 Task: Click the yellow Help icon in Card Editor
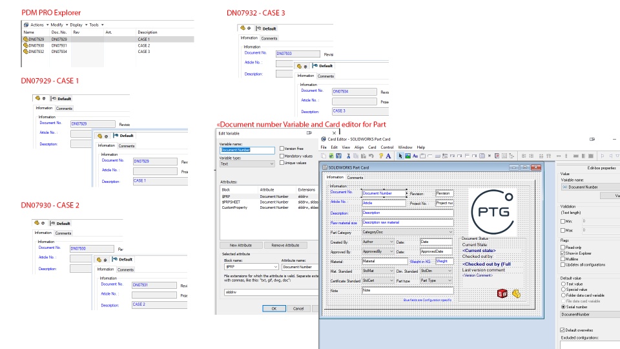click(381, 156)
